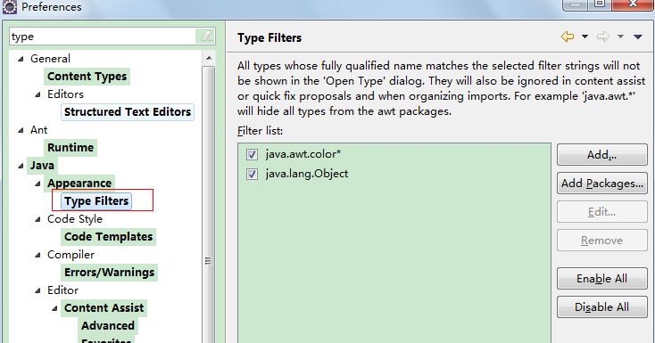Collapse the Editors node under General
The width and height of the screenshot is (655, 343).
click(37, 94)
